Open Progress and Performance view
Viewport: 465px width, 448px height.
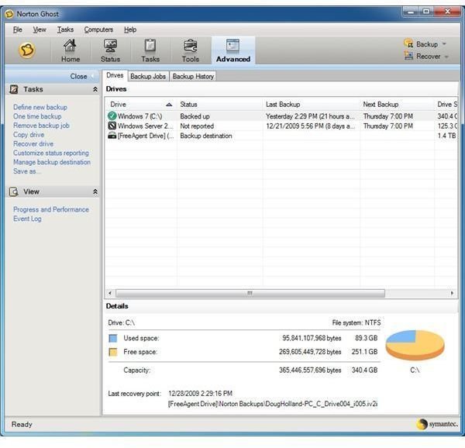[51, 209]
